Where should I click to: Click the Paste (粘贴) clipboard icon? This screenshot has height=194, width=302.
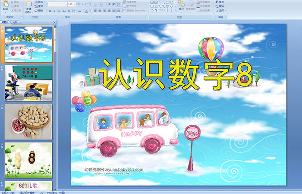[x=6, y=3]
